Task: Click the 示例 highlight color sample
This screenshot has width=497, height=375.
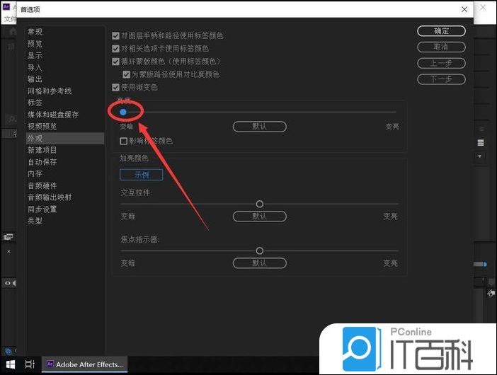Action: click(142, 175)
